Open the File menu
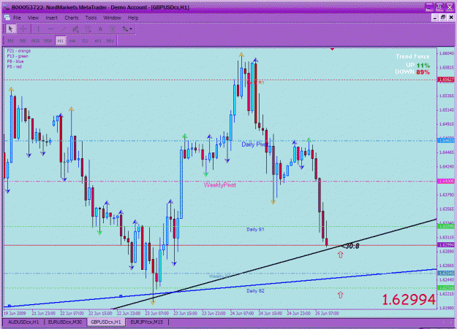Viewport: 457px width, 329px height. click(17, 18)
